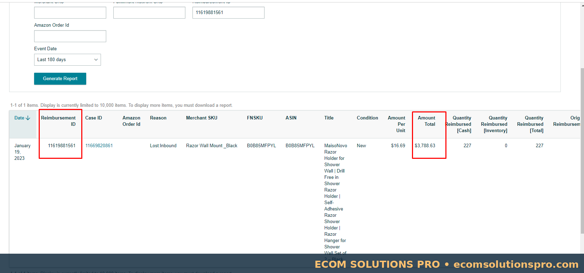
Task: Open Case ID link 11669820861
Action: pyautogui.click(x=99, y=145)
